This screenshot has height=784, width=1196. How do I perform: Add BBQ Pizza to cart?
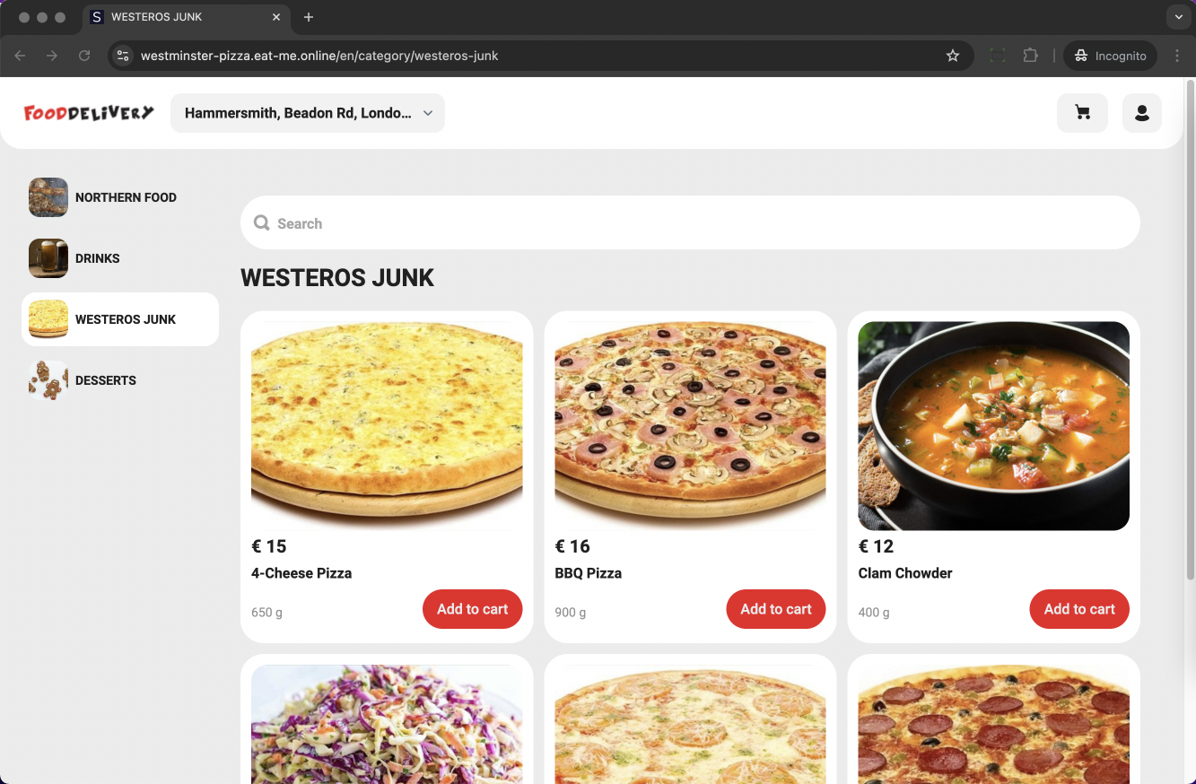(x=775, y=609)
